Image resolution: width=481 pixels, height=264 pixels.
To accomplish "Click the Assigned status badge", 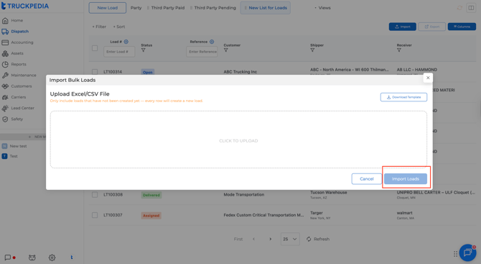I will 151,215.
